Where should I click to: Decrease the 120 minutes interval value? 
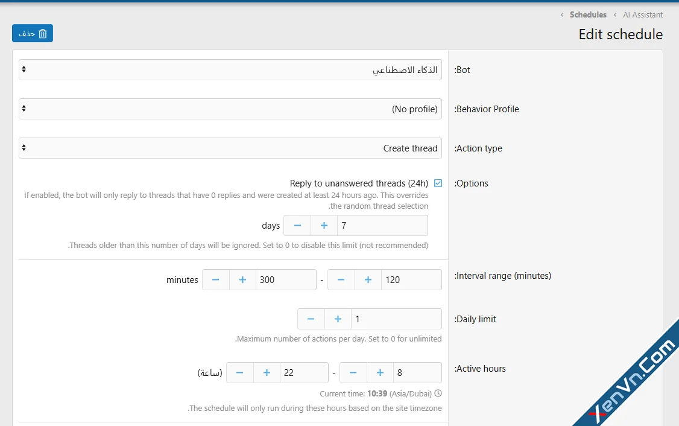point(341,280)
